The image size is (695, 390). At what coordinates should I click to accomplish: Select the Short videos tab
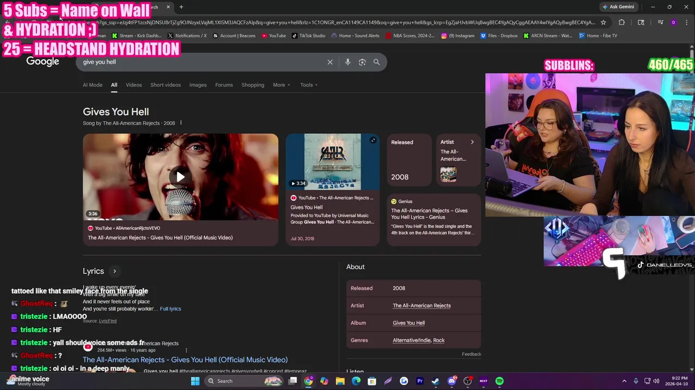coord(166,85)
